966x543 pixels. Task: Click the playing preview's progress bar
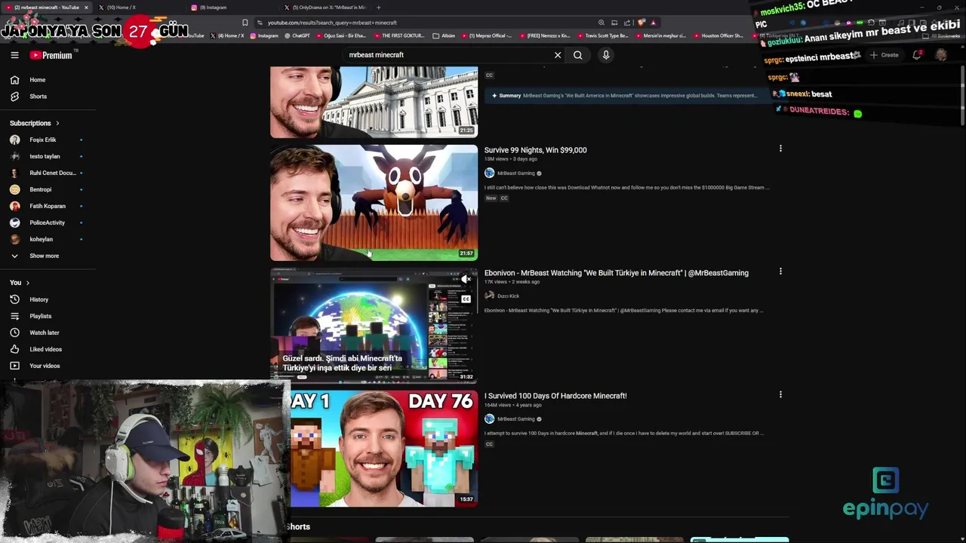pyautogui.click(x=374, y=382)
